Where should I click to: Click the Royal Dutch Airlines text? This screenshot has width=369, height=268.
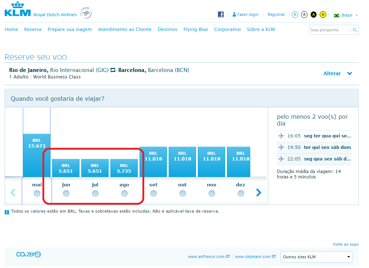click(x=55, y=15)
